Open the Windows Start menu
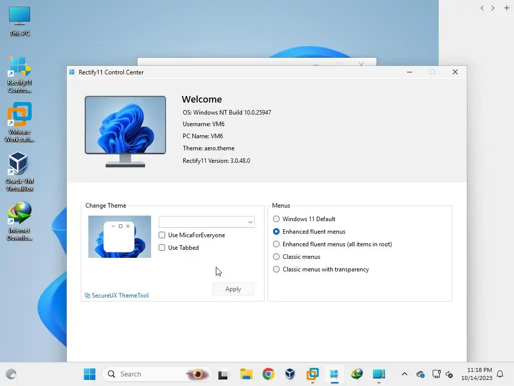The height and width of the screenshot is (386, 514). (89, 374)
